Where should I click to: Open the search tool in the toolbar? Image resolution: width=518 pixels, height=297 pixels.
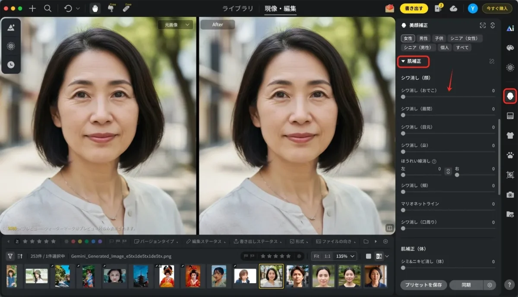[x=47, y=8]
